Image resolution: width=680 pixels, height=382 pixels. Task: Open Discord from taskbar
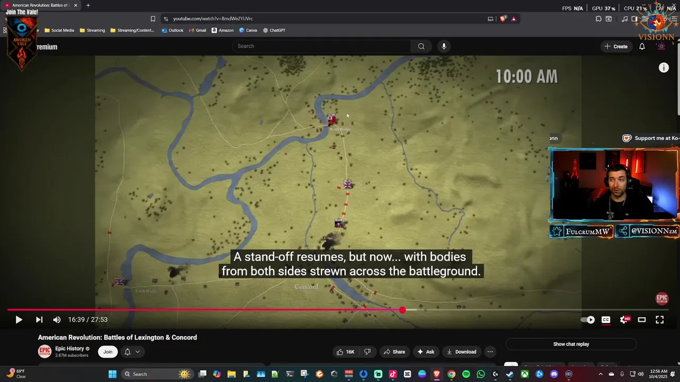tap(554, 374)
